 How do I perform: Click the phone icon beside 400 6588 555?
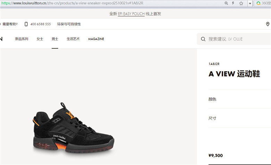click(x=26, y=24)
